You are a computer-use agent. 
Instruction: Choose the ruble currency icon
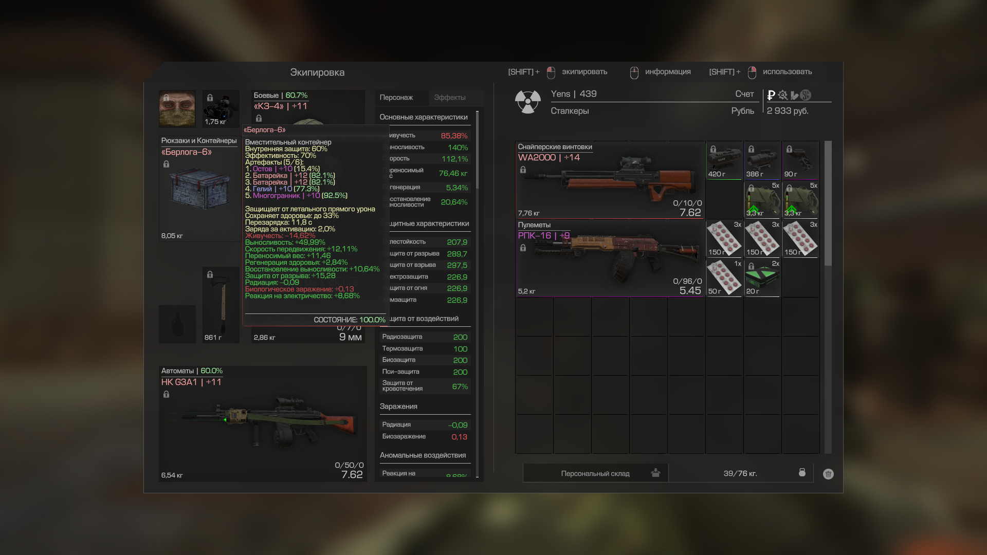point(771,95)
